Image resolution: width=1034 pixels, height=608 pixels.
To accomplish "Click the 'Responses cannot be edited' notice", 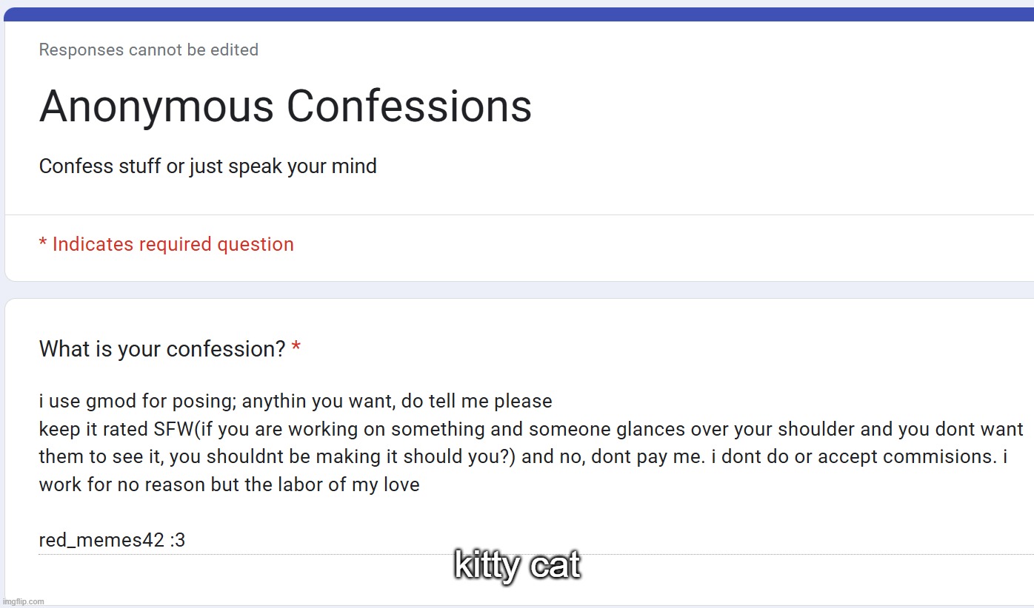I will [x=148, y=50].
